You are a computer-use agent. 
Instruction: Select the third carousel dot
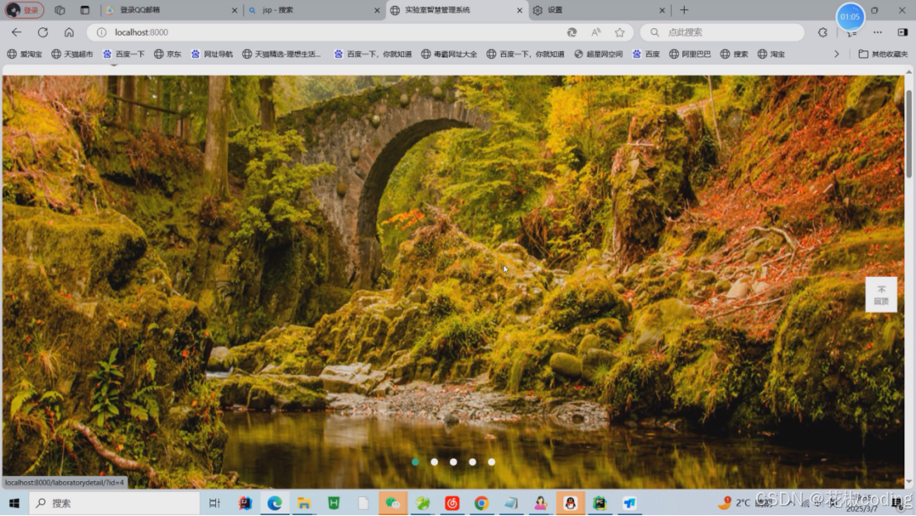tap(453, 461)
